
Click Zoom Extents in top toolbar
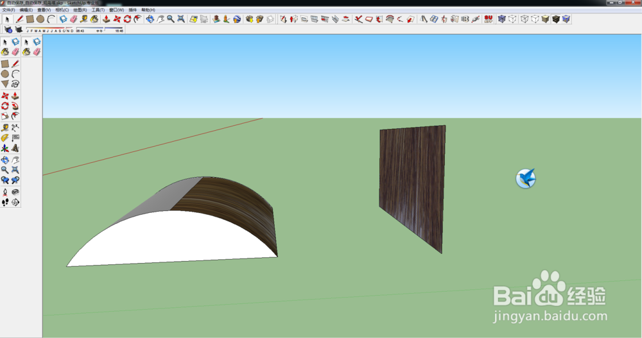(181, 19)
